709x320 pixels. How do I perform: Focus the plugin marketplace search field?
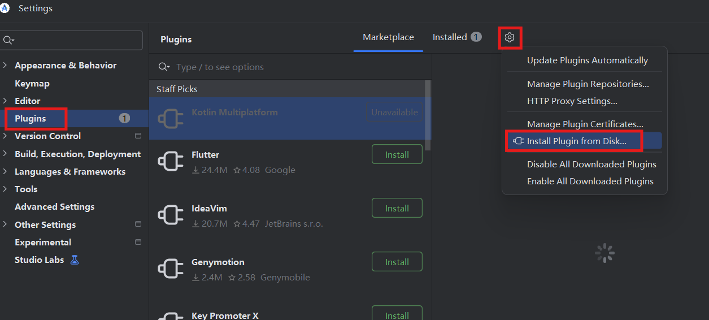pyautogui.click(x=290, y=67)
